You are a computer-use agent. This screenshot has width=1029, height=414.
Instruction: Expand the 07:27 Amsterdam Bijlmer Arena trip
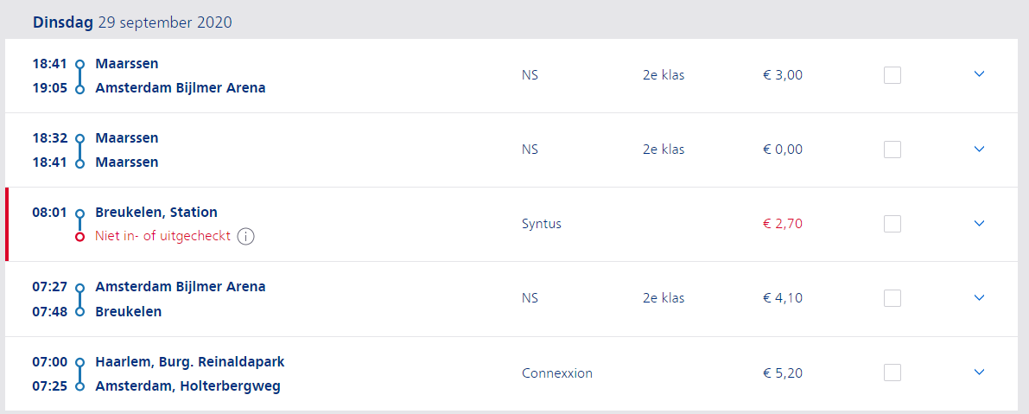coord(980,297)
